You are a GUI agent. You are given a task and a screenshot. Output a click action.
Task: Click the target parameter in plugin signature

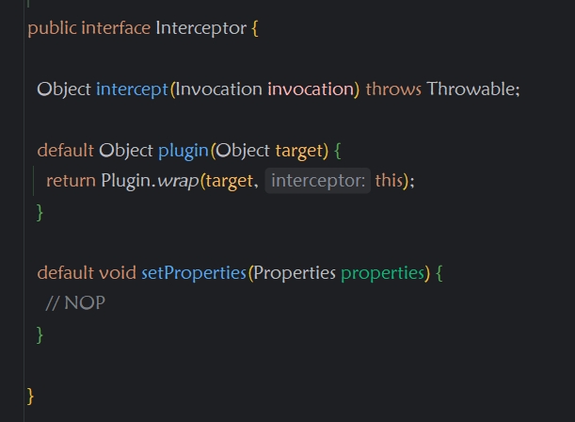coord(297,150)
